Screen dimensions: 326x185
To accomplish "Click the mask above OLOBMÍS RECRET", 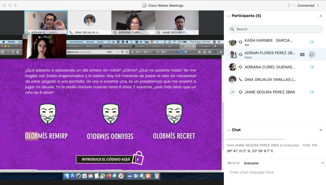I will (174, 114).
